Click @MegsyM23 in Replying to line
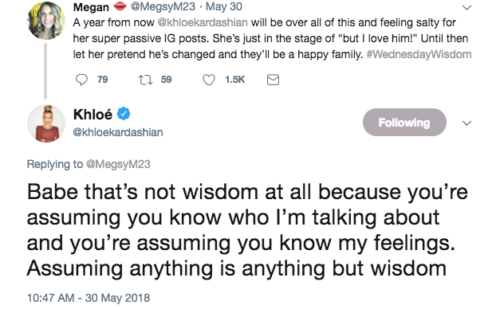This screenshot has height=309, width=492. 118,164
